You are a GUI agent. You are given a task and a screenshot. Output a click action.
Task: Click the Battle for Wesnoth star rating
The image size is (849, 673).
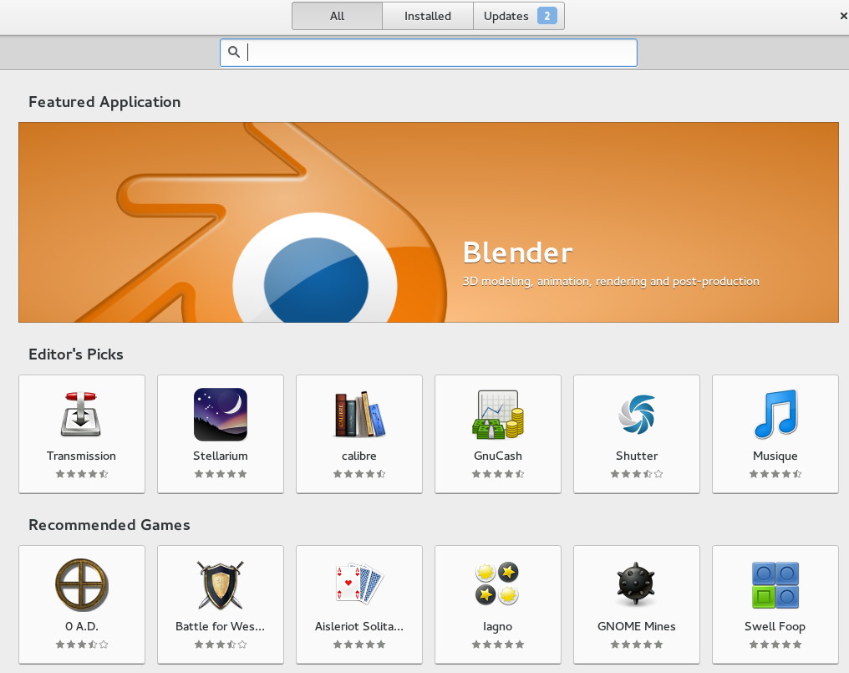coord(221,645)
